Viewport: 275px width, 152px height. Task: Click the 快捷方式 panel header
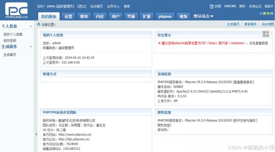pyautogui.click(x=96, y=74)
